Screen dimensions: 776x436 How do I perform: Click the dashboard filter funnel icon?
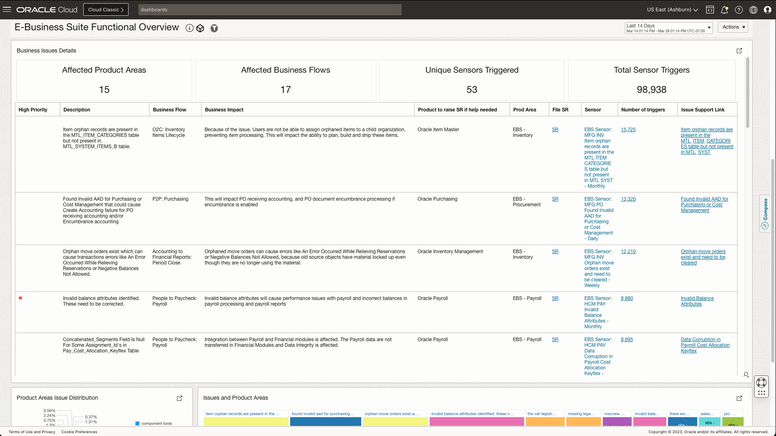pyautogui.click(x=214, y=28)
